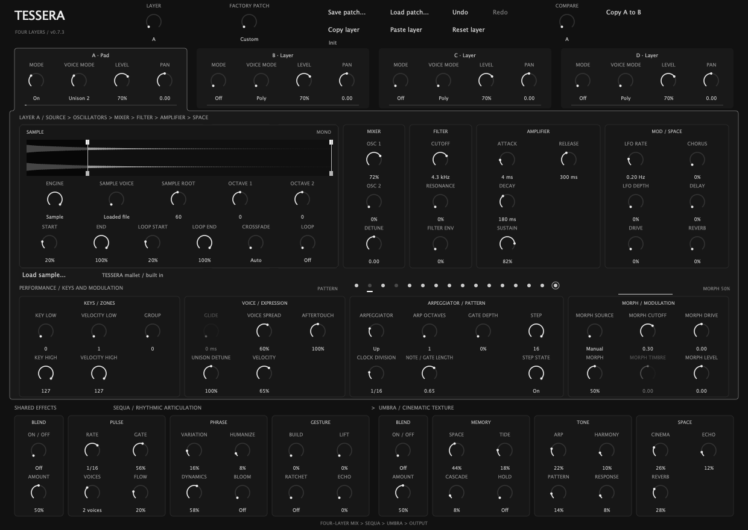
Task: Click the OCTAVE 1 knob
Action: 240,199
